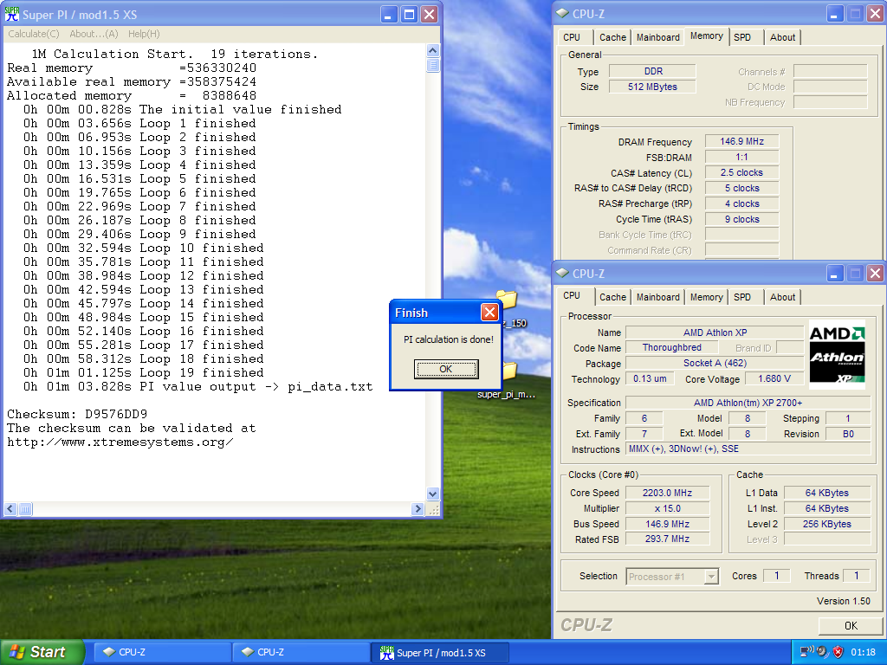The height and width of the screenshot is (665, 887).
Task: Switch to SPD tab in memory timings window
Action: coord(742,36)
